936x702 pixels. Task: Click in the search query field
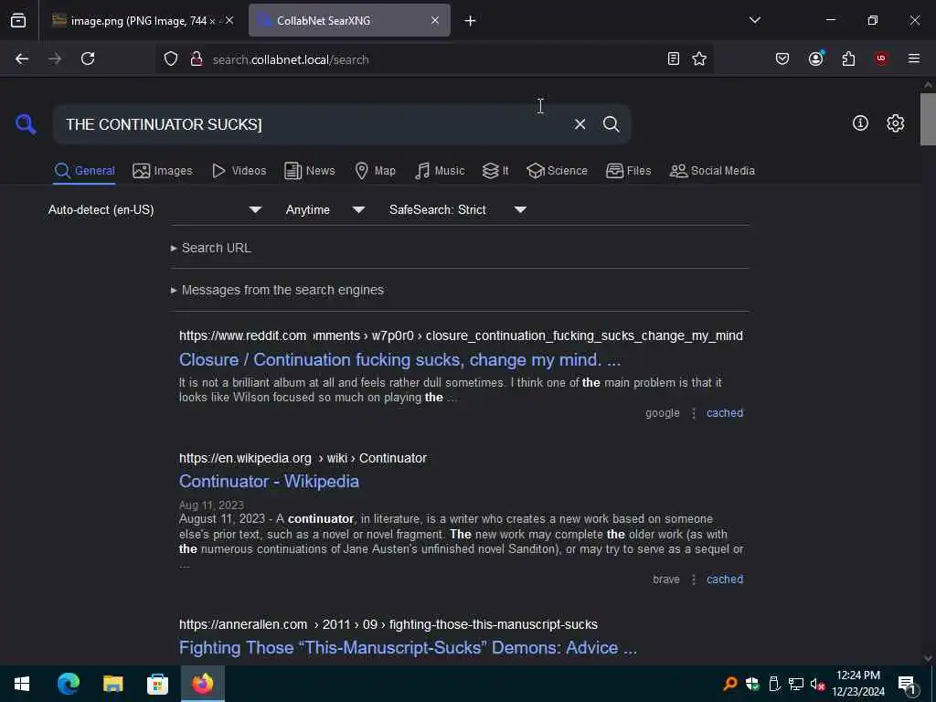point(314,124)
